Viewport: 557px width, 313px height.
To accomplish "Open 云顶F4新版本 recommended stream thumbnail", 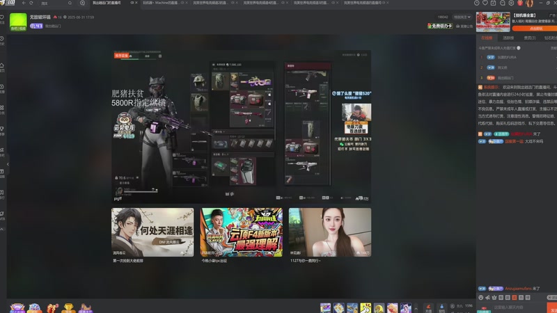I will click(241, 232).
